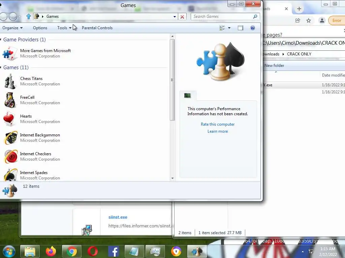Click the Up folder arrow icon
Viewport: 345px width, 258px height.
coord(28,16)
